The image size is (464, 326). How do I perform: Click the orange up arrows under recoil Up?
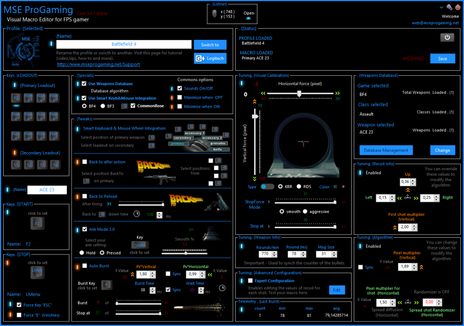click(x=408, y=190)
